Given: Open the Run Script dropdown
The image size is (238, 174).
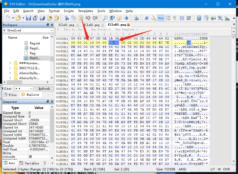Looking at the screenshot, I should 101,29.
